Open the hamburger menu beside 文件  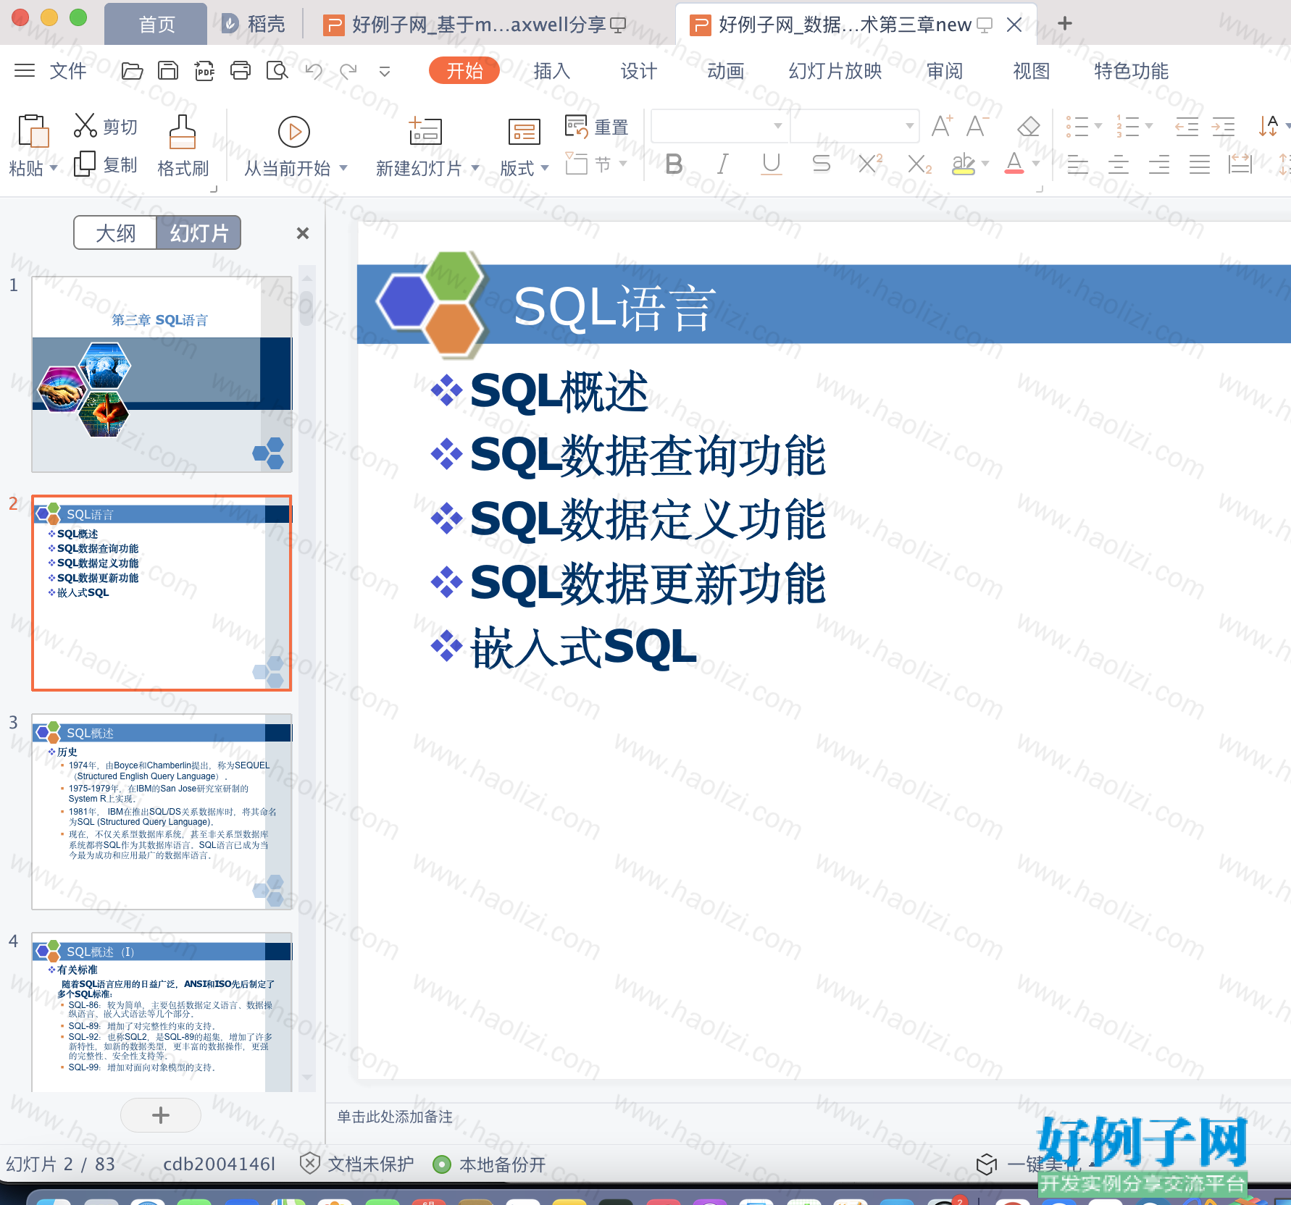pyautogui.click(x=25, y=70)
